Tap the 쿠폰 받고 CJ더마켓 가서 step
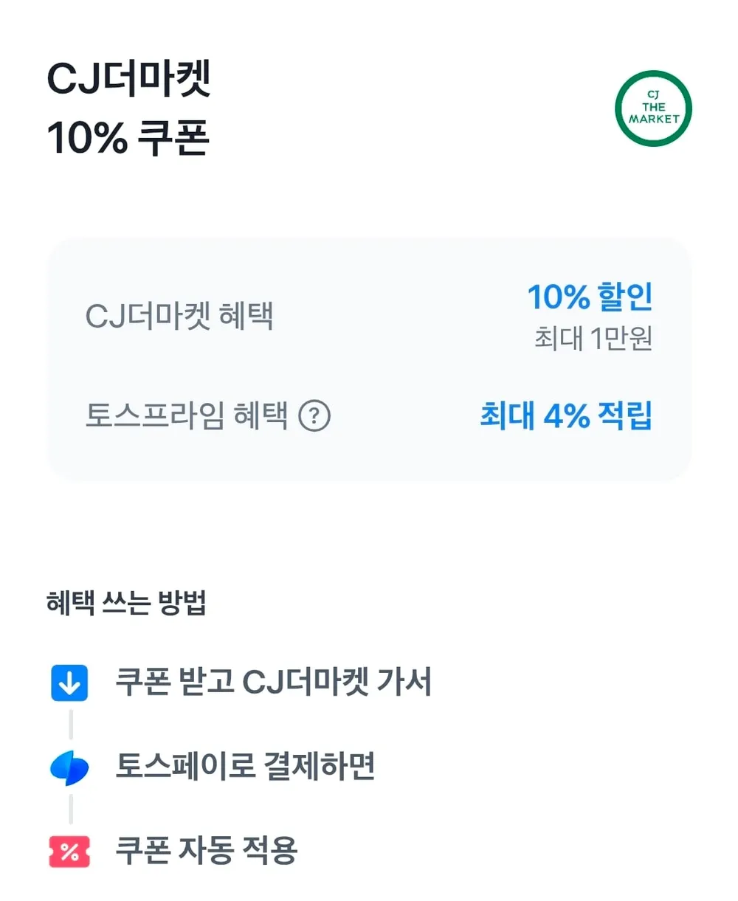 click(x=274, y=682)
